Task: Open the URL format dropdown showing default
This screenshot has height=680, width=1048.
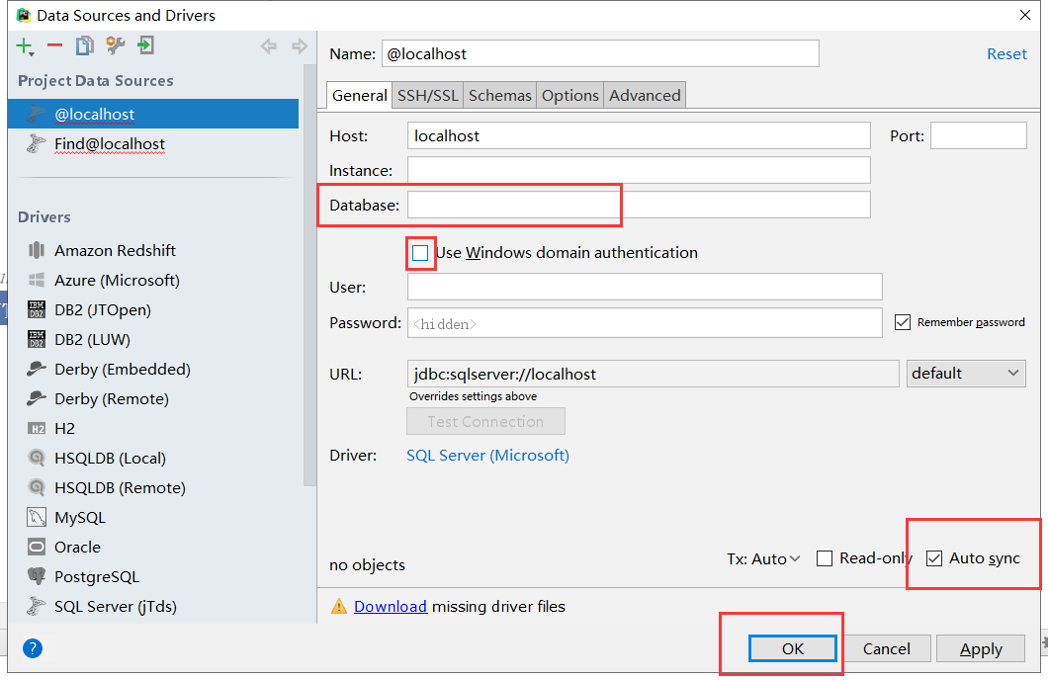Action: pyautogui.click(x=965, y=373)
